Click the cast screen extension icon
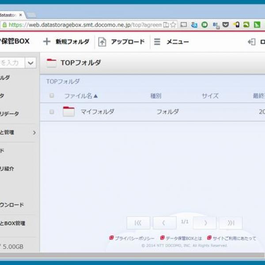The image size is (265, 265). pyautogui.click(x=184, y=25)
